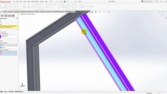Click the Print icon in top toolbar
The height and width of the screenshot is (94, 167).
point(64,2)
